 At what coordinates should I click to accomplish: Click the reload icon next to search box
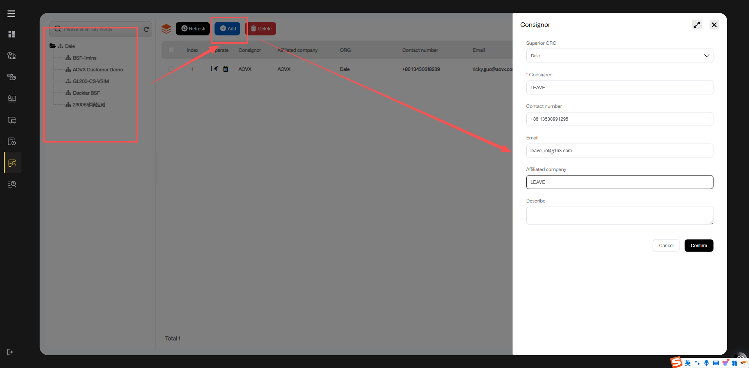(x=146, y=29)
